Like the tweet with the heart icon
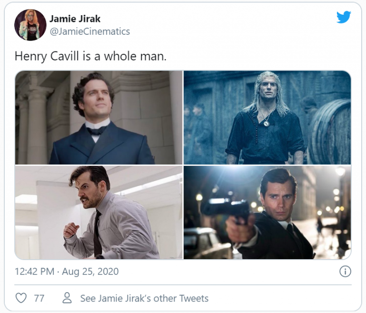Image resolution: width=366 pixels, height=313 pixels. tap(21, 298)
